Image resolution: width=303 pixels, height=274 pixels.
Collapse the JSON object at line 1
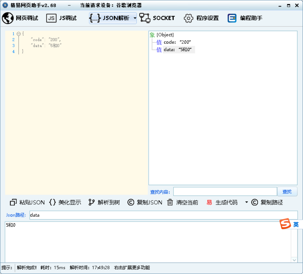click(x=19, y=34)
